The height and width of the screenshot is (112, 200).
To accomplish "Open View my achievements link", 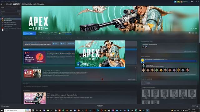I will tap(190, 75).
